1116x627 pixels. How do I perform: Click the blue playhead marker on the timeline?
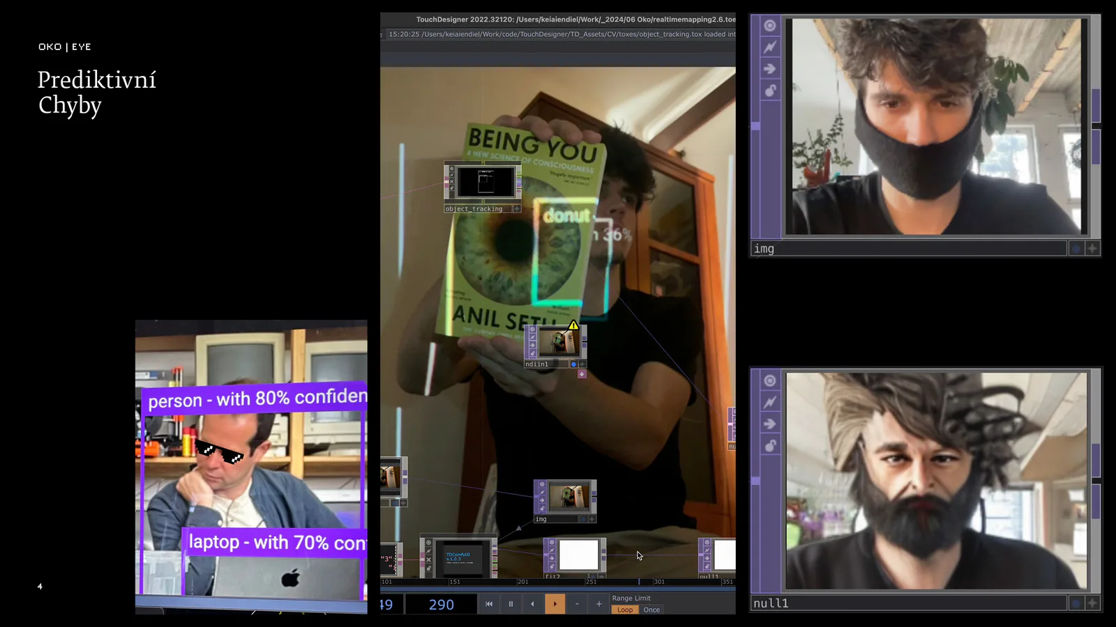coord(639,582)
